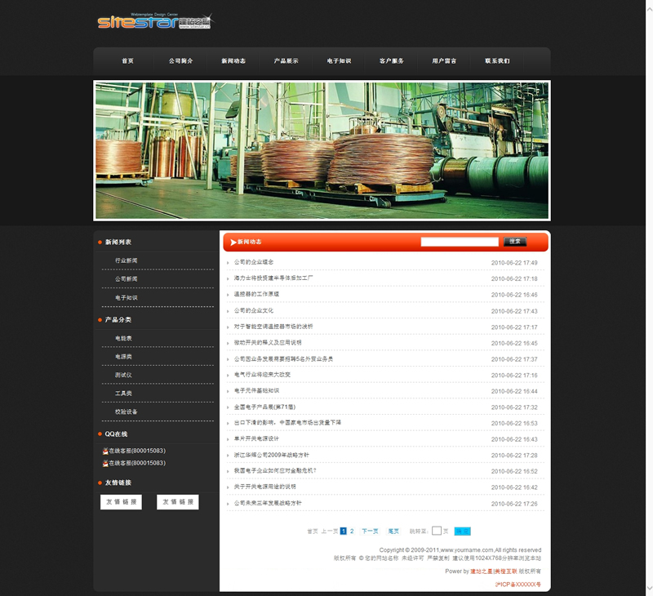Screen dimensions: 653x596
Task: Select 行业新闻 in the sidebar news list
Action: (127, 260)
